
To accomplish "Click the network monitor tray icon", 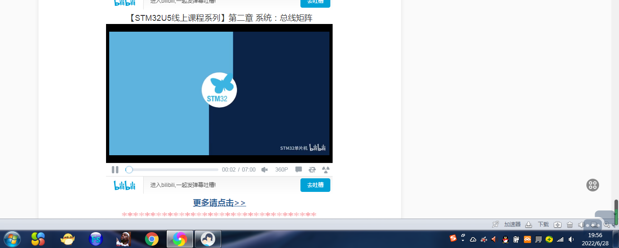I will [538, 239].
